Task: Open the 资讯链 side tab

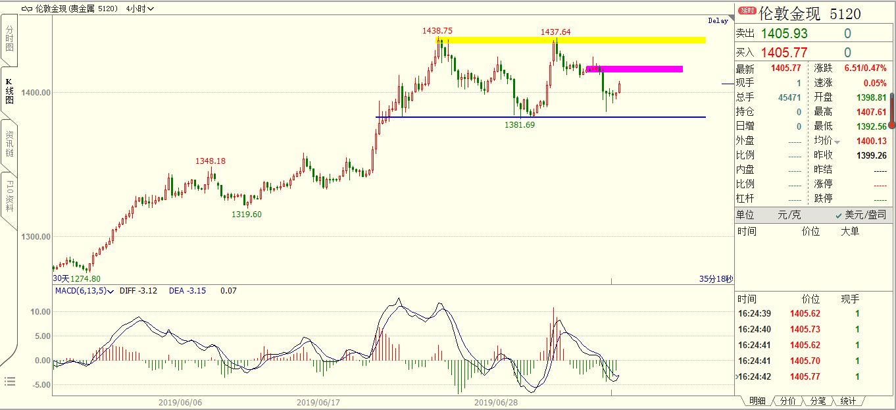Action: pos(9,143)
